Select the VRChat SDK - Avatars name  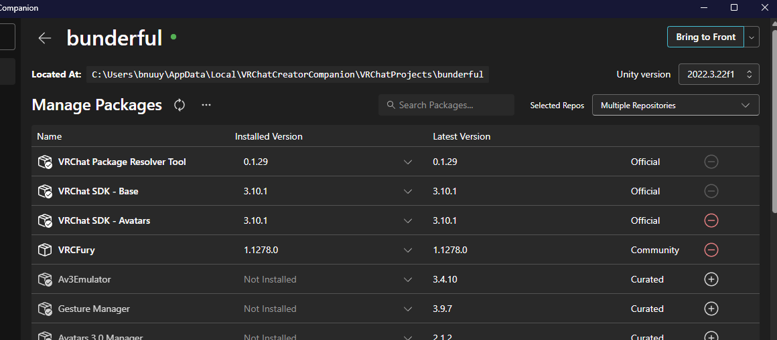click(104, 220)
